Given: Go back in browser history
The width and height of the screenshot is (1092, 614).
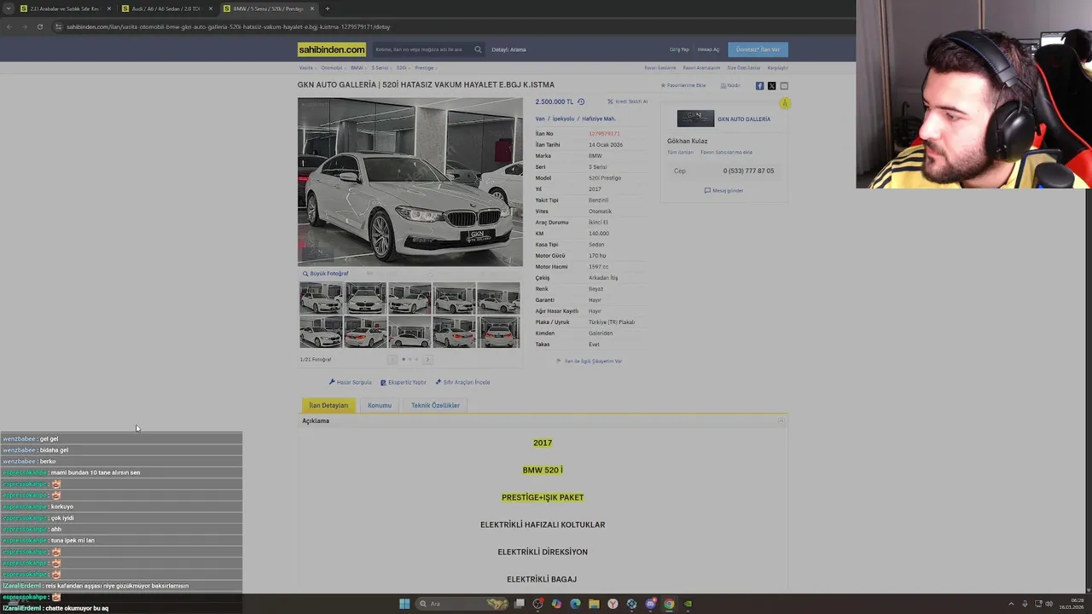Looking at the screenshot, I should point(9,26).
